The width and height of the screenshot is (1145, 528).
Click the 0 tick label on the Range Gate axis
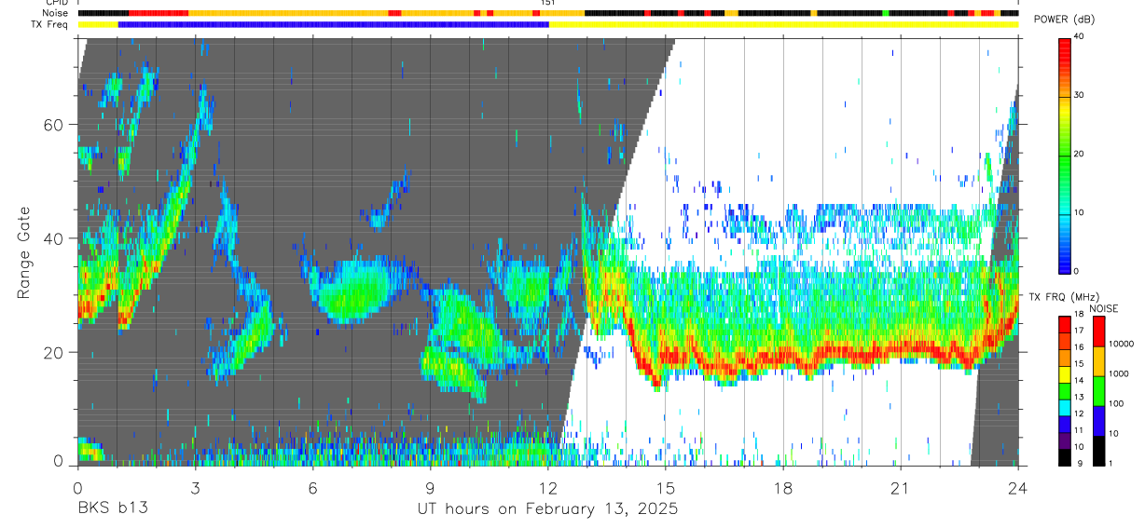(58, 461)
